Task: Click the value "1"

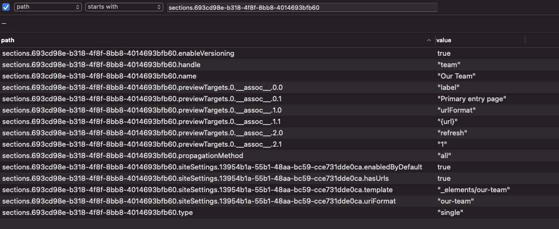Action: (x=442, y=145)
